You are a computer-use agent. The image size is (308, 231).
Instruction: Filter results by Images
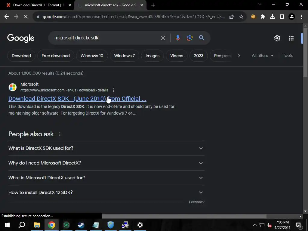(x=152, y=56)
